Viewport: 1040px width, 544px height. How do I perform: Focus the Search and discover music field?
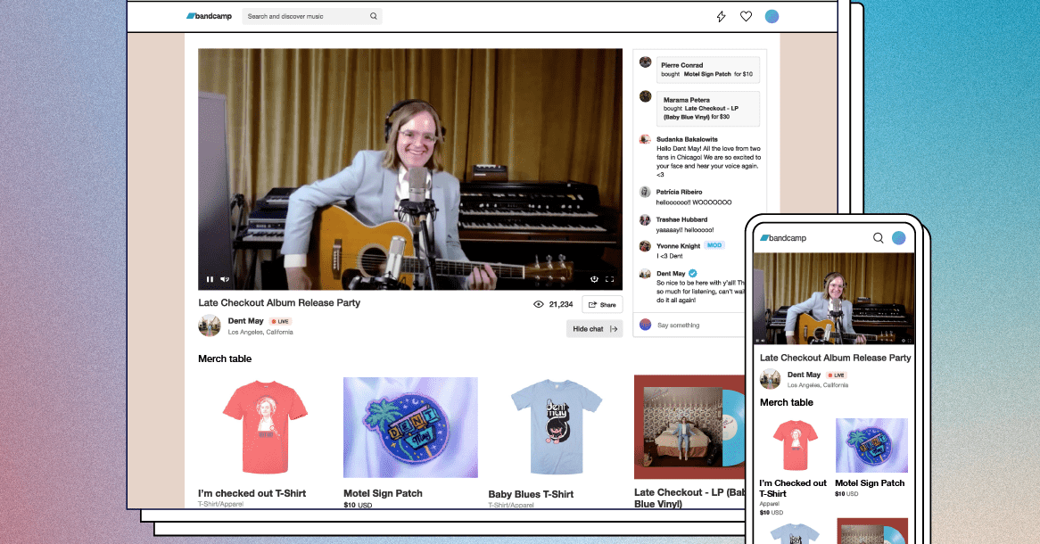[312, 16]
